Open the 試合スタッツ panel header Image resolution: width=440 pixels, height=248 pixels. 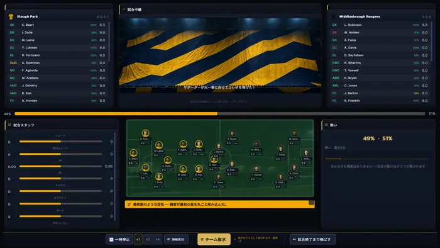(x=62, y=125)
